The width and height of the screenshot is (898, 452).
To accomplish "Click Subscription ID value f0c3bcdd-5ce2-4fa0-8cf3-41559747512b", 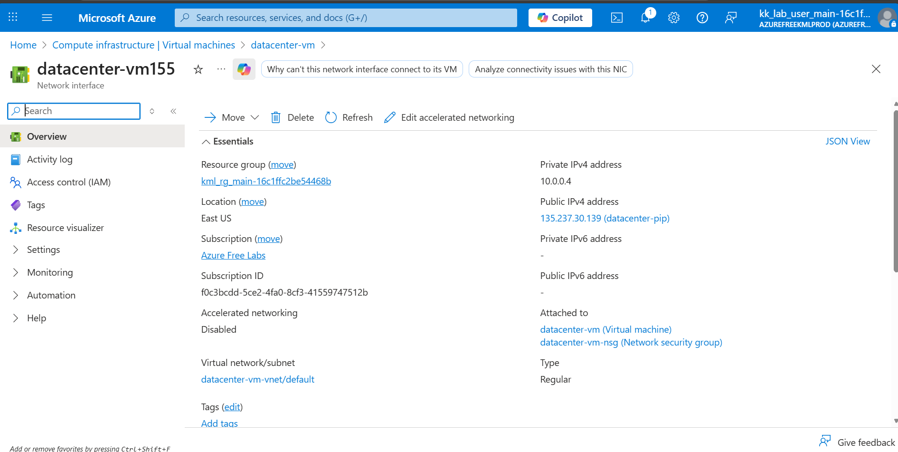I will tap(284, 292).
